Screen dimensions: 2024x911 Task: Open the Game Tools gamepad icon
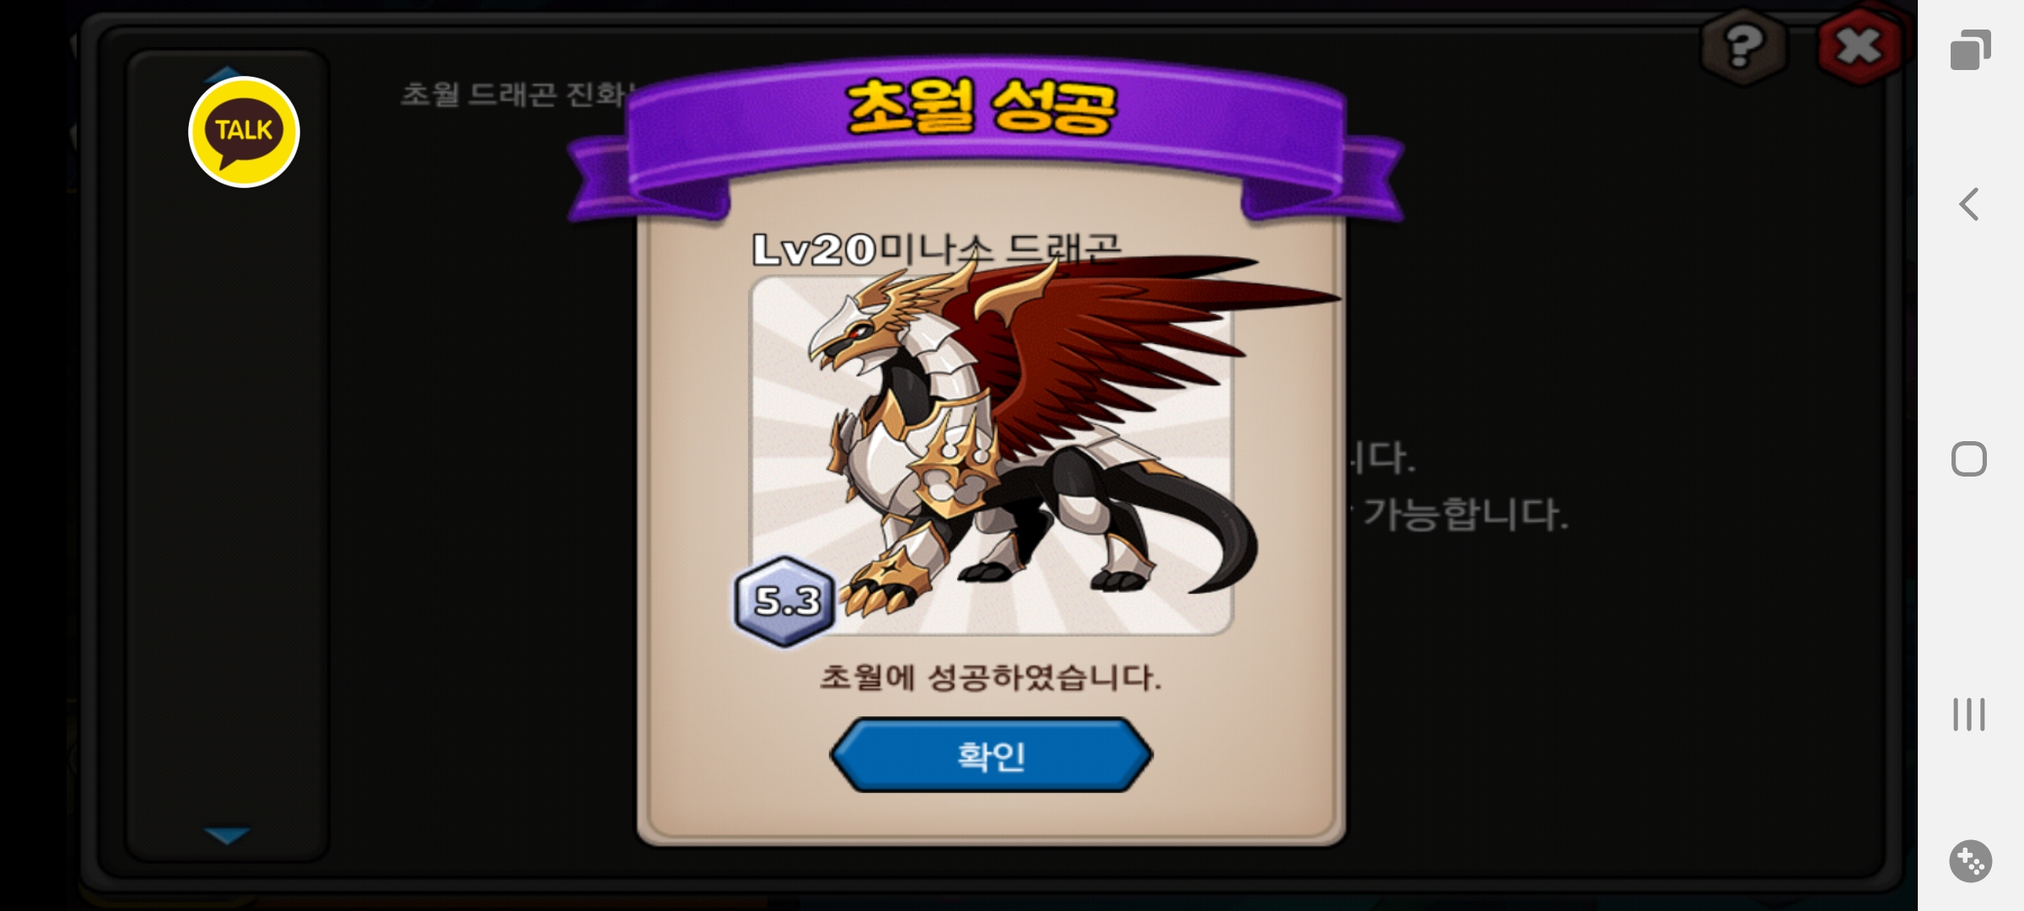click(1970, 861)
